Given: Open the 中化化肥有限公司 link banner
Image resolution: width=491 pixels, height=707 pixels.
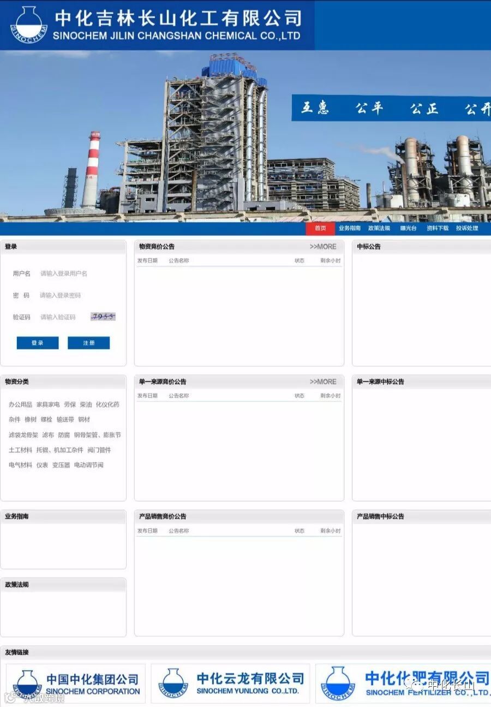Looking at the screenshot, I should coord(403,684).
